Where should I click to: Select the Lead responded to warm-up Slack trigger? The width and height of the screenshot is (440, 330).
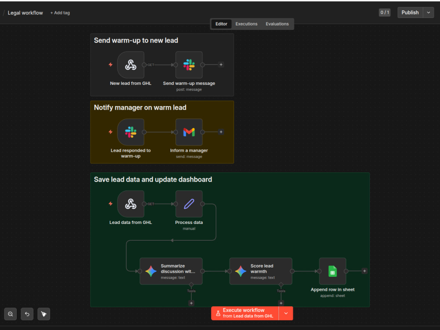pos(131,132)
